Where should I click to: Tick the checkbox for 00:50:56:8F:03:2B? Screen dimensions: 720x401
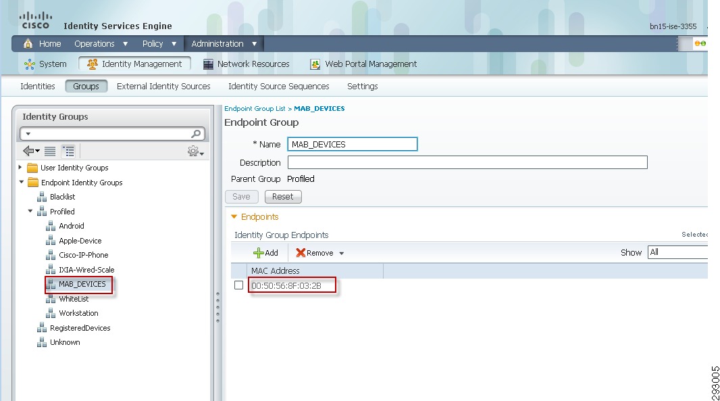click(x=239, y=285)
